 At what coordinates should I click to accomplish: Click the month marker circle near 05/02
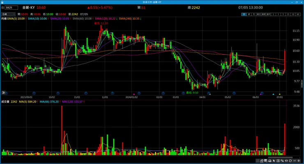234,93
